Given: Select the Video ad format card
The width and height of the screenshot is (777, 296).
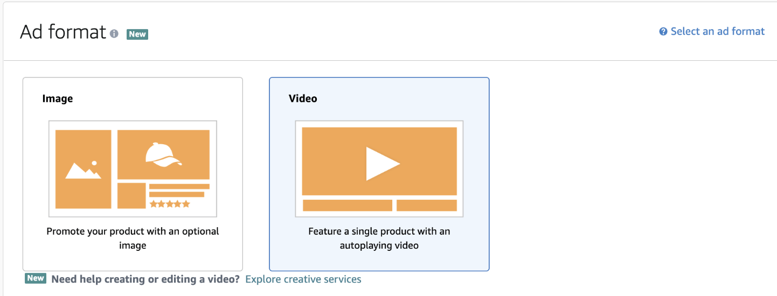Looking at the screenshot, I should (379, 174).
